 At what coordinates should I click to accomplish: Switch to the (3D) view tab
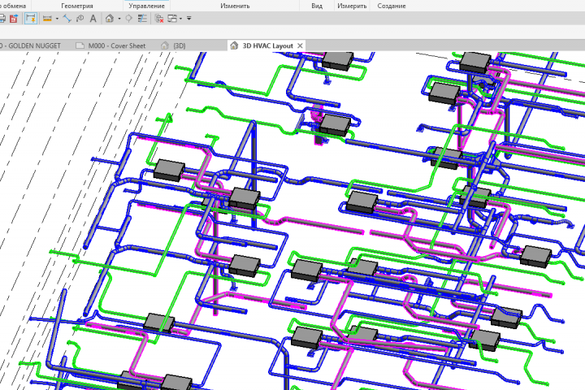[173, 45]
